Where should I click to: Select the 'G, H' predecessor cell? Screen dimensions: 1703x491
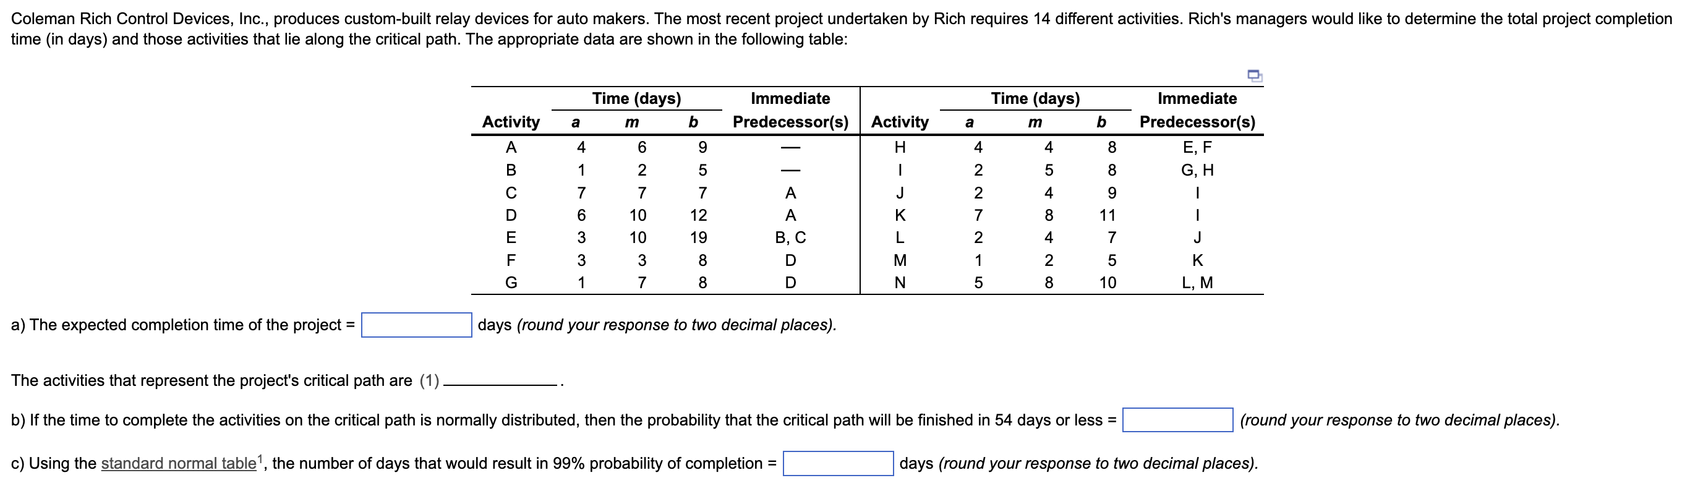(1197, 170)
